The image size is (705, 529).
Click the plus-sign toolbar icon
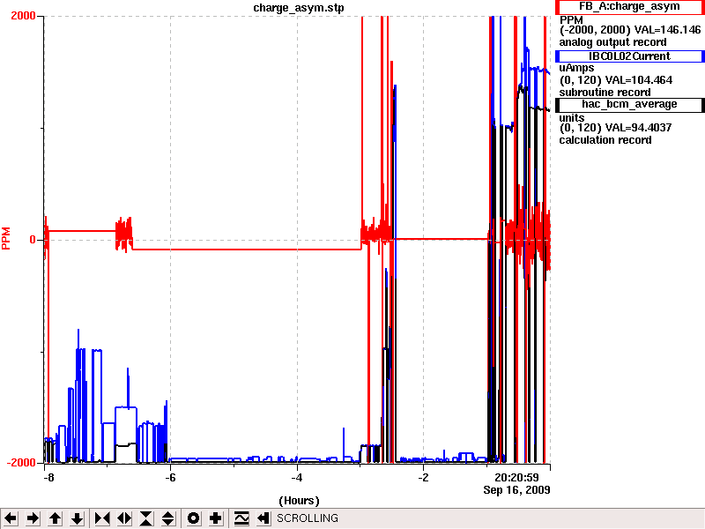point(216,518)
